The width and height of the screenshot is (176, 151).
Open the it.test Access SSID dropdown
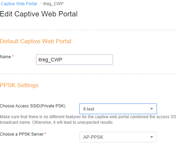click(118, 109)
